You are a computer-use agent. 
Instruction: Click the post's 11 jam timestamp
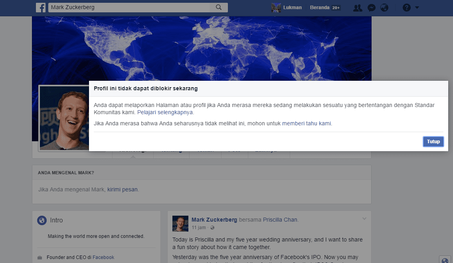tap(199, 228)
